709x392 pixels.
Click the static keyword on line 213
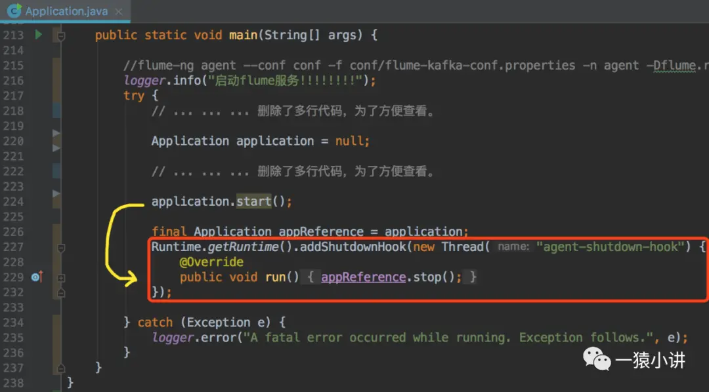(165, 35)
